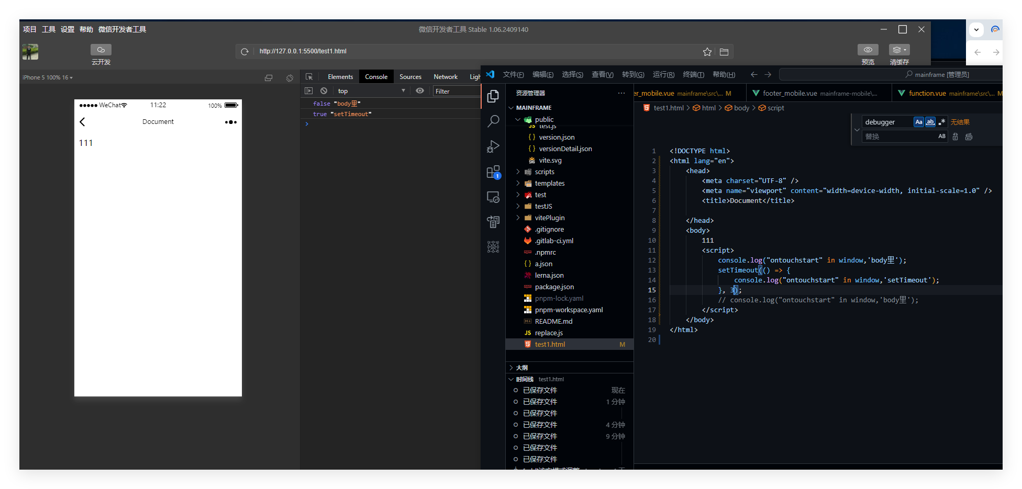
Task: Clear the console output
Action: [324, 91]
